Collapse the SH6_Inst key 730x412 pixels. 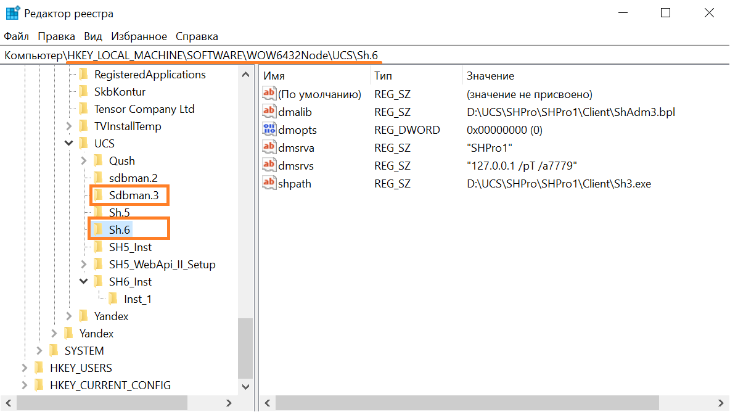(x=84, y=282)
